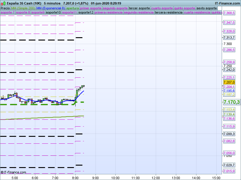Click the primer soporte legend tag

click(91, 8)
